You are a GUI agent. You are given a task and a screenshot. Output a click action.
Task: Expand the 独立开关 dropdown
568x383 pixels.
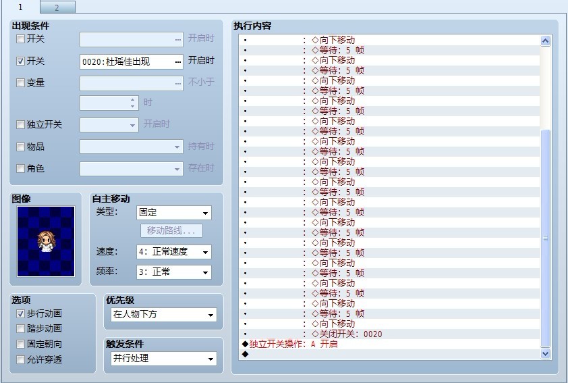pos(133,125)
